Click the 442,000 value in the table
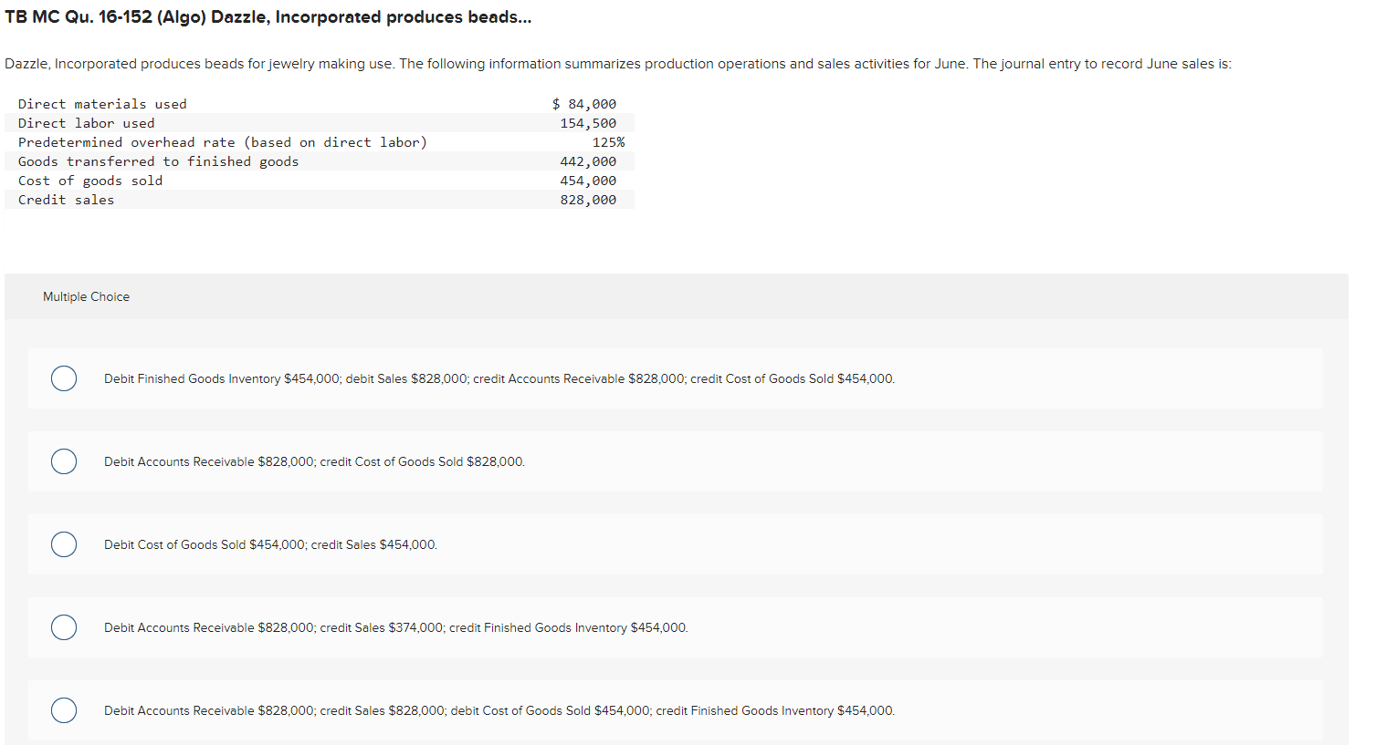1376x745 pixels. [x=588, y=161]
